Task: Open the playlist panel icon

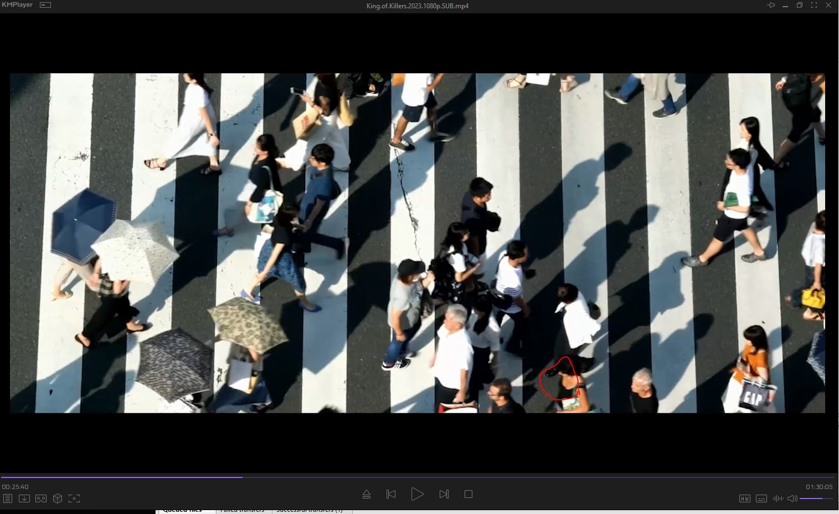Action: click(x=7, y=498)
